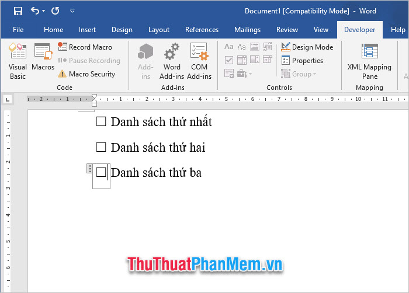Open COM Add-ins dialog
Viewport: 409px width, 293px height.
199,61
